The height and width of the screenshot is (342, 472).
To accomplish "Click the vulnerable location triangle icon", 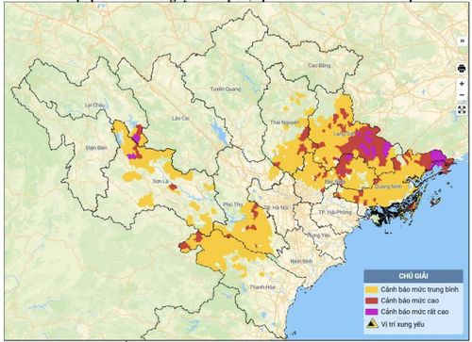I will tap(372, 323).
